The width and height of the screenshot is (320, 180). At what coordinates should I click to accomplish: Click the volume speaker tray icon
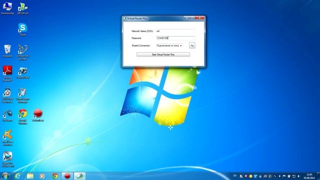coord(299,176)
